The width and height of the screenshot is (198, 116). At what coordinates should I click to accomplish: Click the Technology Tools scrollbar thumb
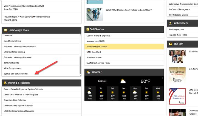click(80, 65)
